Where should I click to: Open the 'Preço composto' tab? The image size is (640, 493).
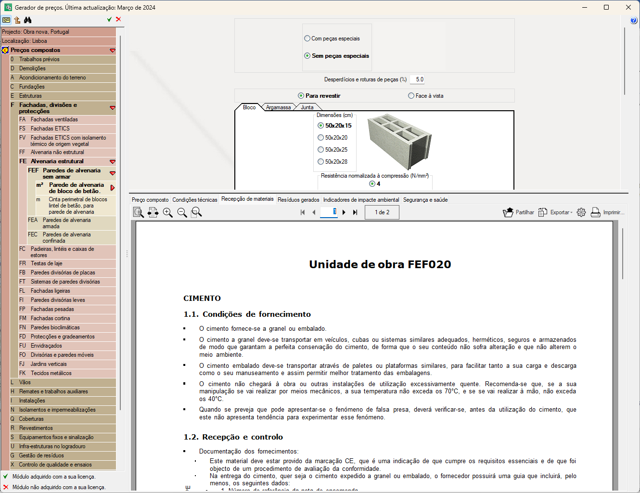[x=150, y=200]
